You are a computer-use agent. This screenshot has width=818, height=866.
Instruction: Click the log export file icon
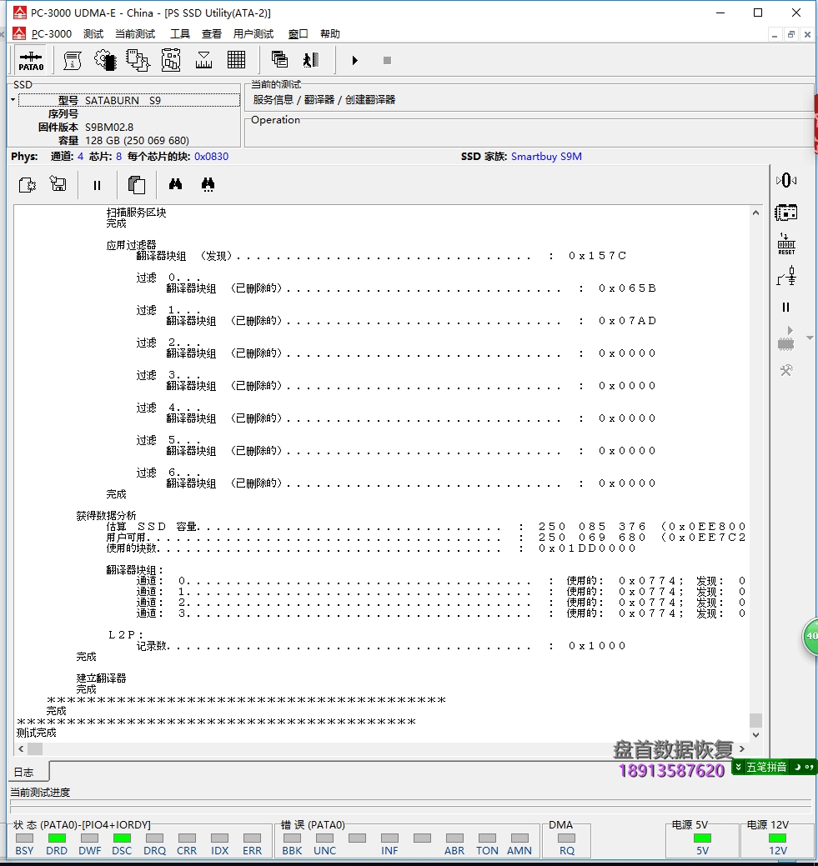click(27, 184)
